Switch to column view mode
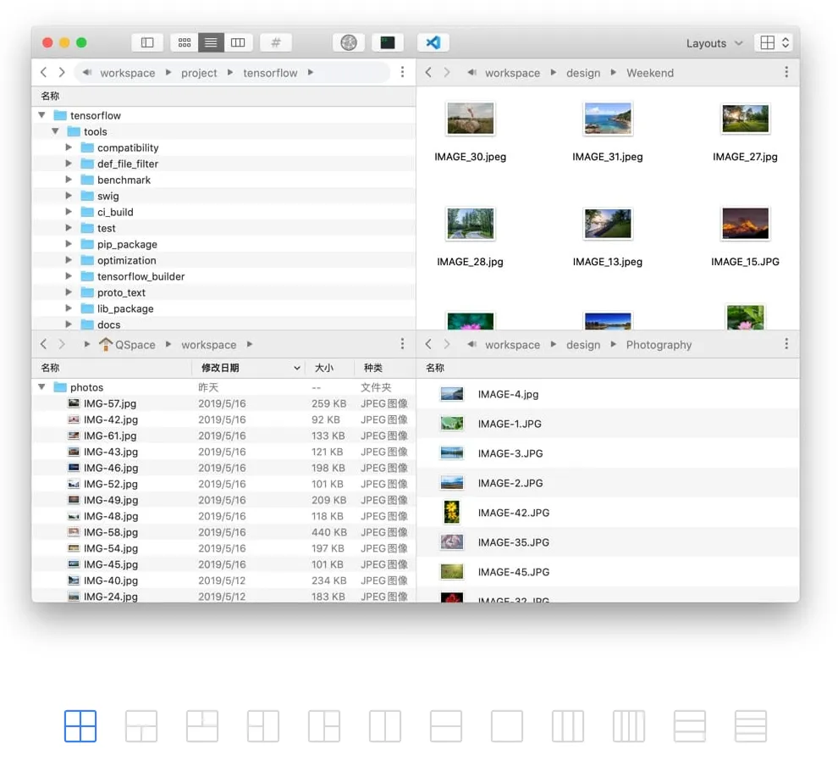 pos(238,43)
